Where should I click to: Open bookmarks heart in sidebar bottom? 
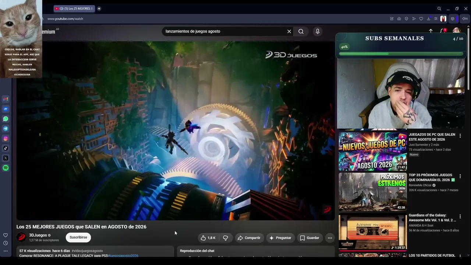[x=6, y=235]
